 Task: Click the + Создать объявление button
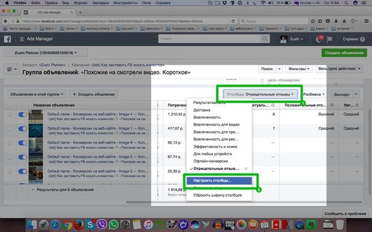[94, 94]
